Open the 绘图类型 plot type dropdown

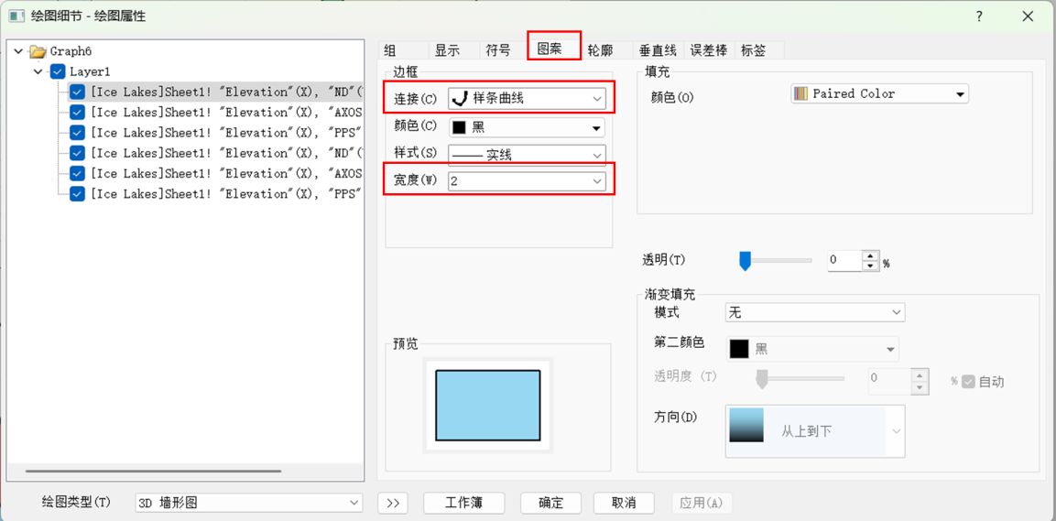tap(354, 503)
